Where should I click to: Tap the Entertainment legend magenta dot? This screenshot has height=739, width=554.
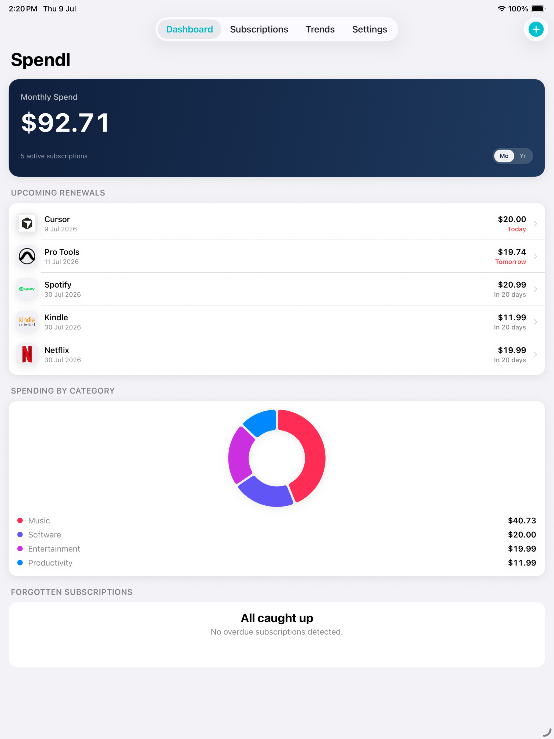pyautogui.click(x=20, y=549)
